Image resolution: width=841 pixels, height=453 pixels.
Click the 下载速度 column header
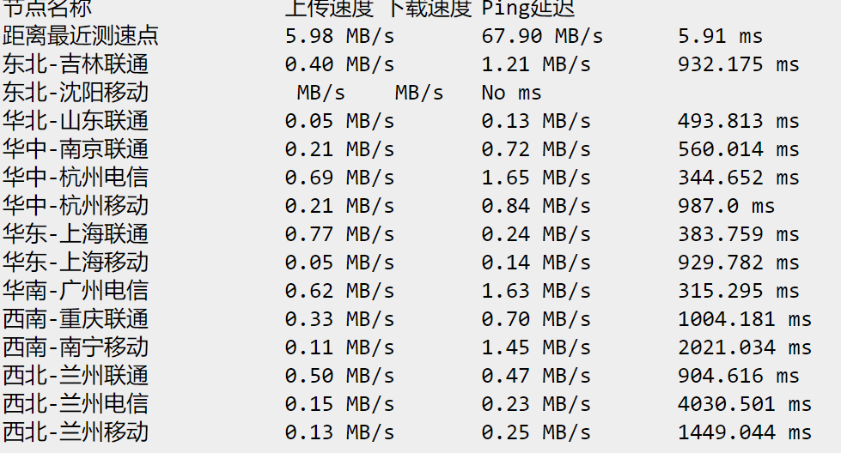pyautogui.click(x=427, y=9)
